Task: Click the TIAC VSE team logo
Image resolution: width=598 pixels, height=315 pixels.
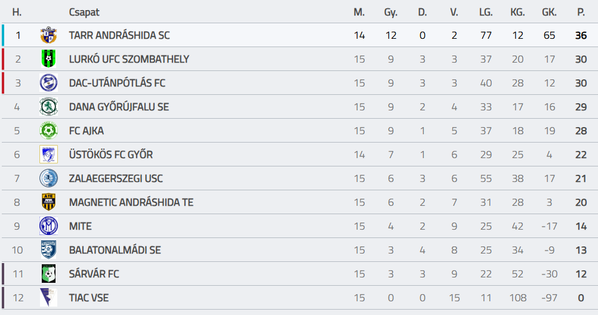Action: 48,298
